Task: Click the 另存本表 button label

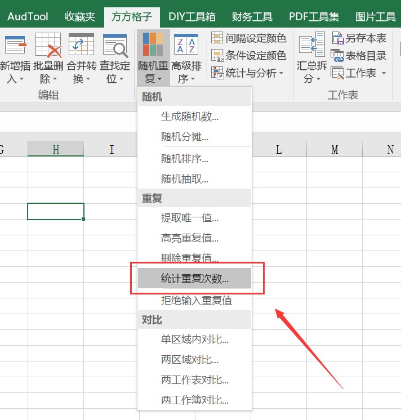Action: pos(366,38)
